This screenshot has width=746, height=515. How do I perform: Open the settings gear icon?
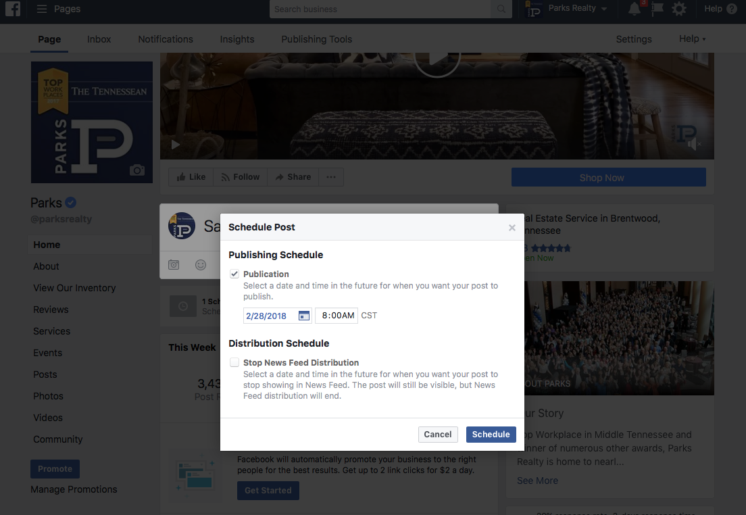679,9
